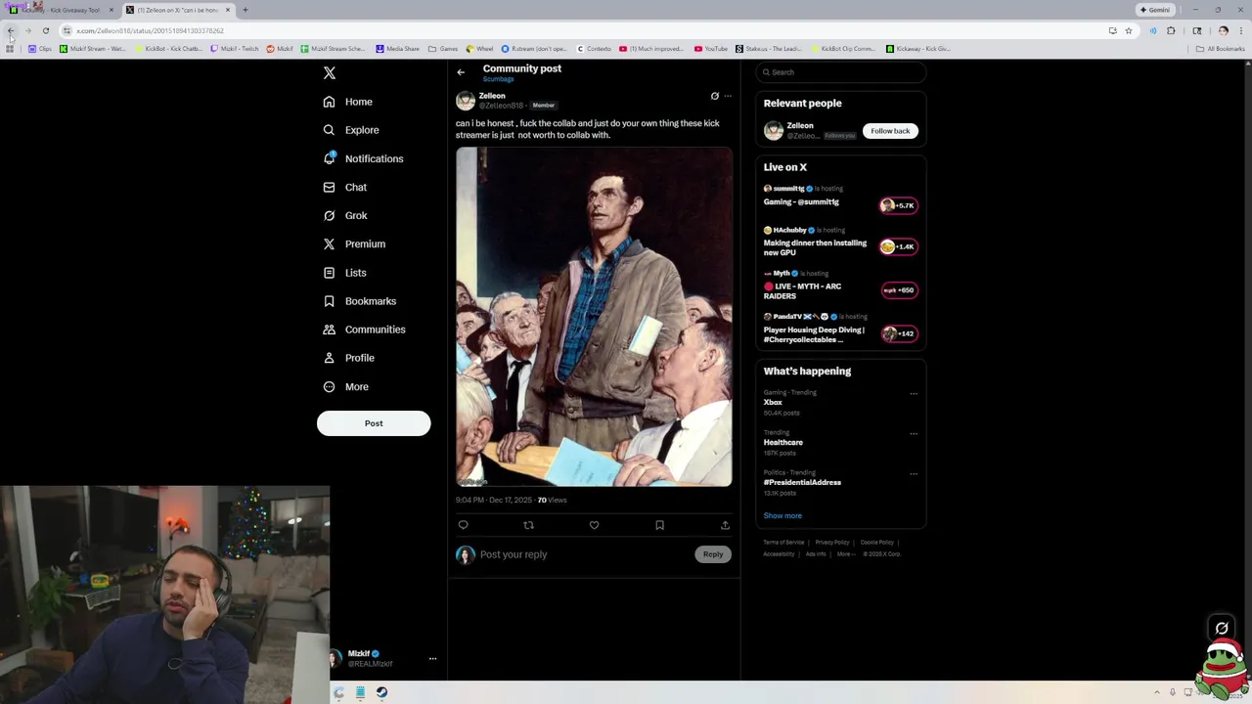Open the Privacy Policy footer link
Screen dimensions: 1252x704
click(832, 543)
